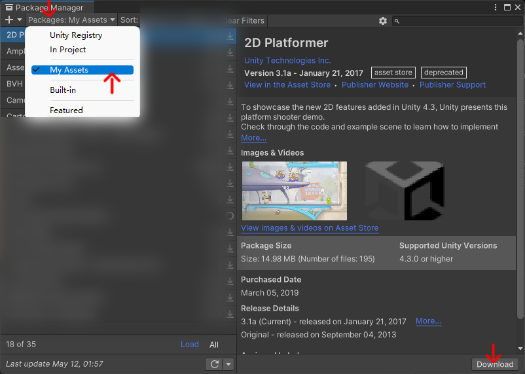Click View images & videos on Asset Store
Viewport: 525px width, 374px height.
[x=310, y=228]
